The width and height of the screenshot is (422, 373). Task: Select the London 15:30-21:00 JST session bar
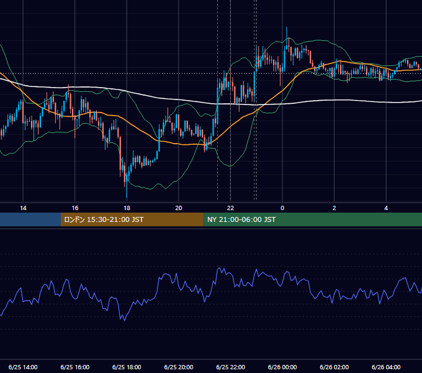132,219
